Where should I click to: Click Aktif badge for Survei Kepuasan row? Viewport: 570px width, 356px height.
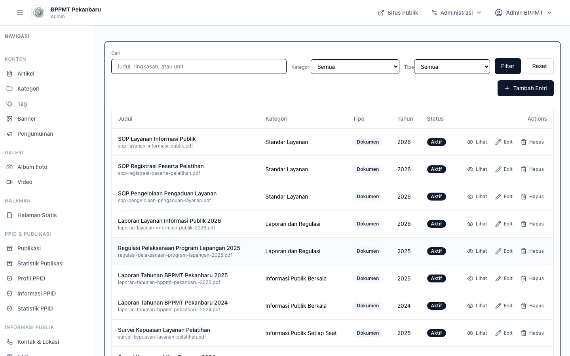[x=436, y=333]
